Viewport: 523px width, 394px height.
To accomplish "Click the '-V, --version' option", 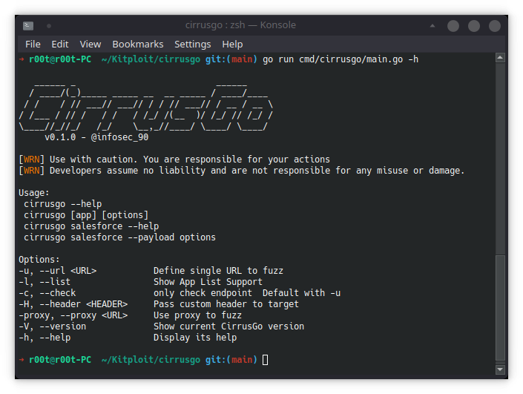I will click(x=53, y=326).
